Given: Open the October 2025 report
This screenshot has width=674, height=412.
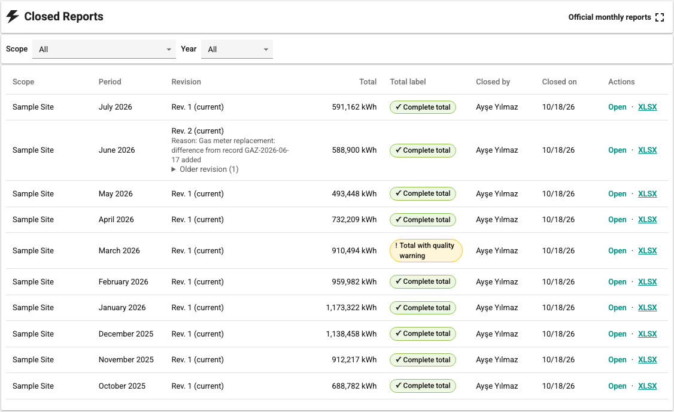Looking at the screenshot, I should 617,386.
